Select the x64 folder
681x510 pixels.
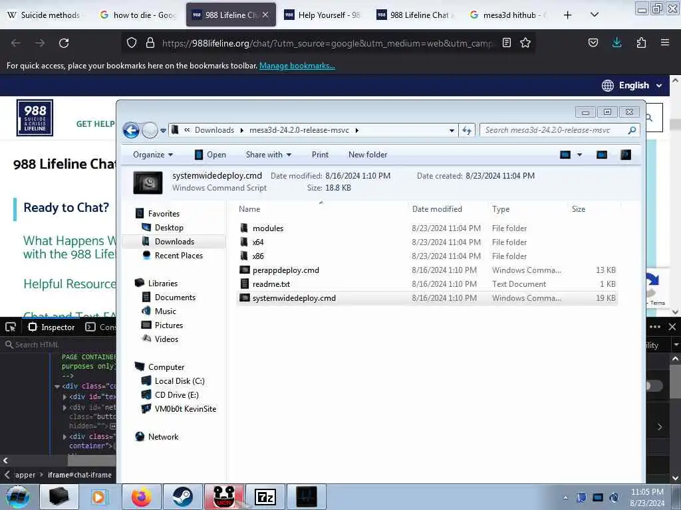tap(258, 242)
